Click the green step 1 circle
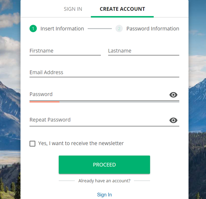This screenshot has height=199, width=206. [x=33, y=29]
